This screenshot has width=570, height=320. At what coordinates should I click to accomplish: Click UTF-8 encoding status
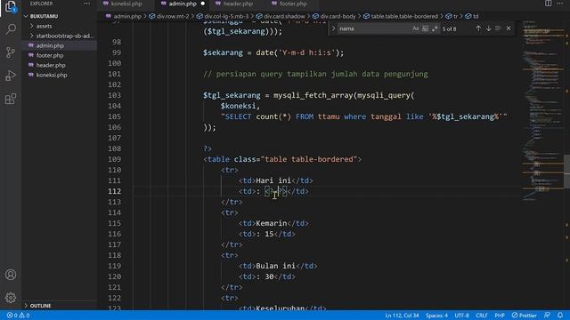click(x=461, y=316)
